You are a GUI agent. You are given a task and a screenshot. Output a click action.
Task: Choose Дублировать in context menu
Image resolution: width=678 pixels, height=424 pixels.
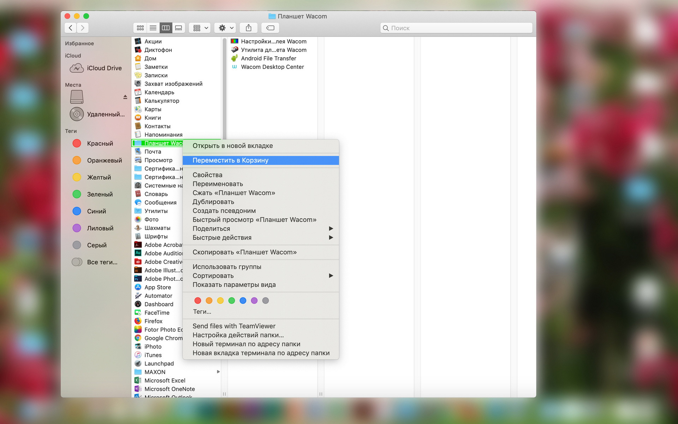[x=261, y=202]
